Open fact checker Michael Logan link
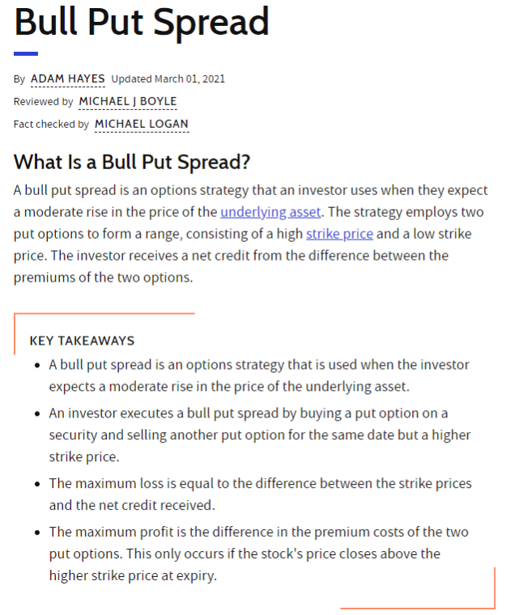This screenshot has width=506, height=615. coord(142,125)
